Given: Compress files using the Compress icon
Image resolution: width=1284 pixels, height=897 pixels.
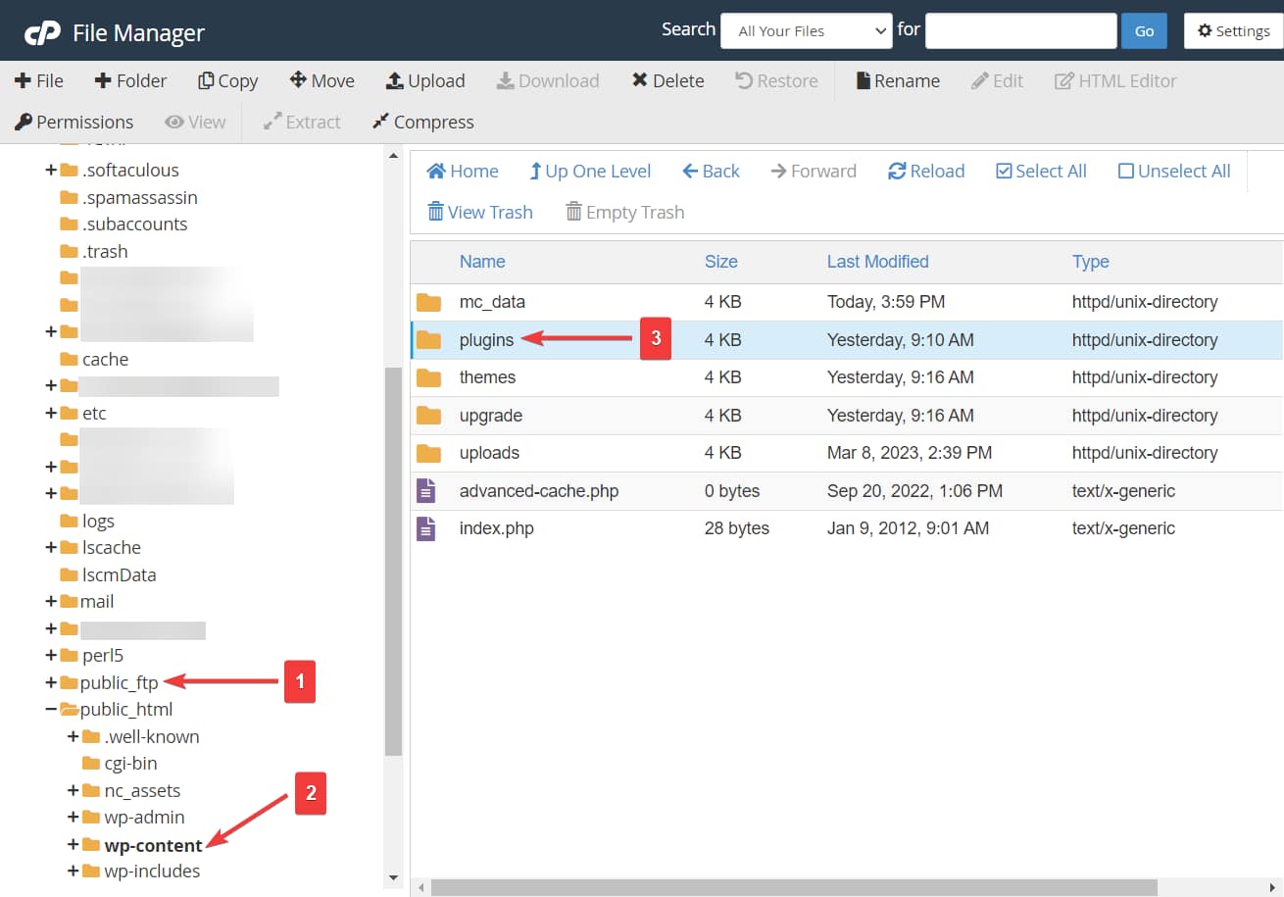Looking at the screenshot, I should 422,122.
